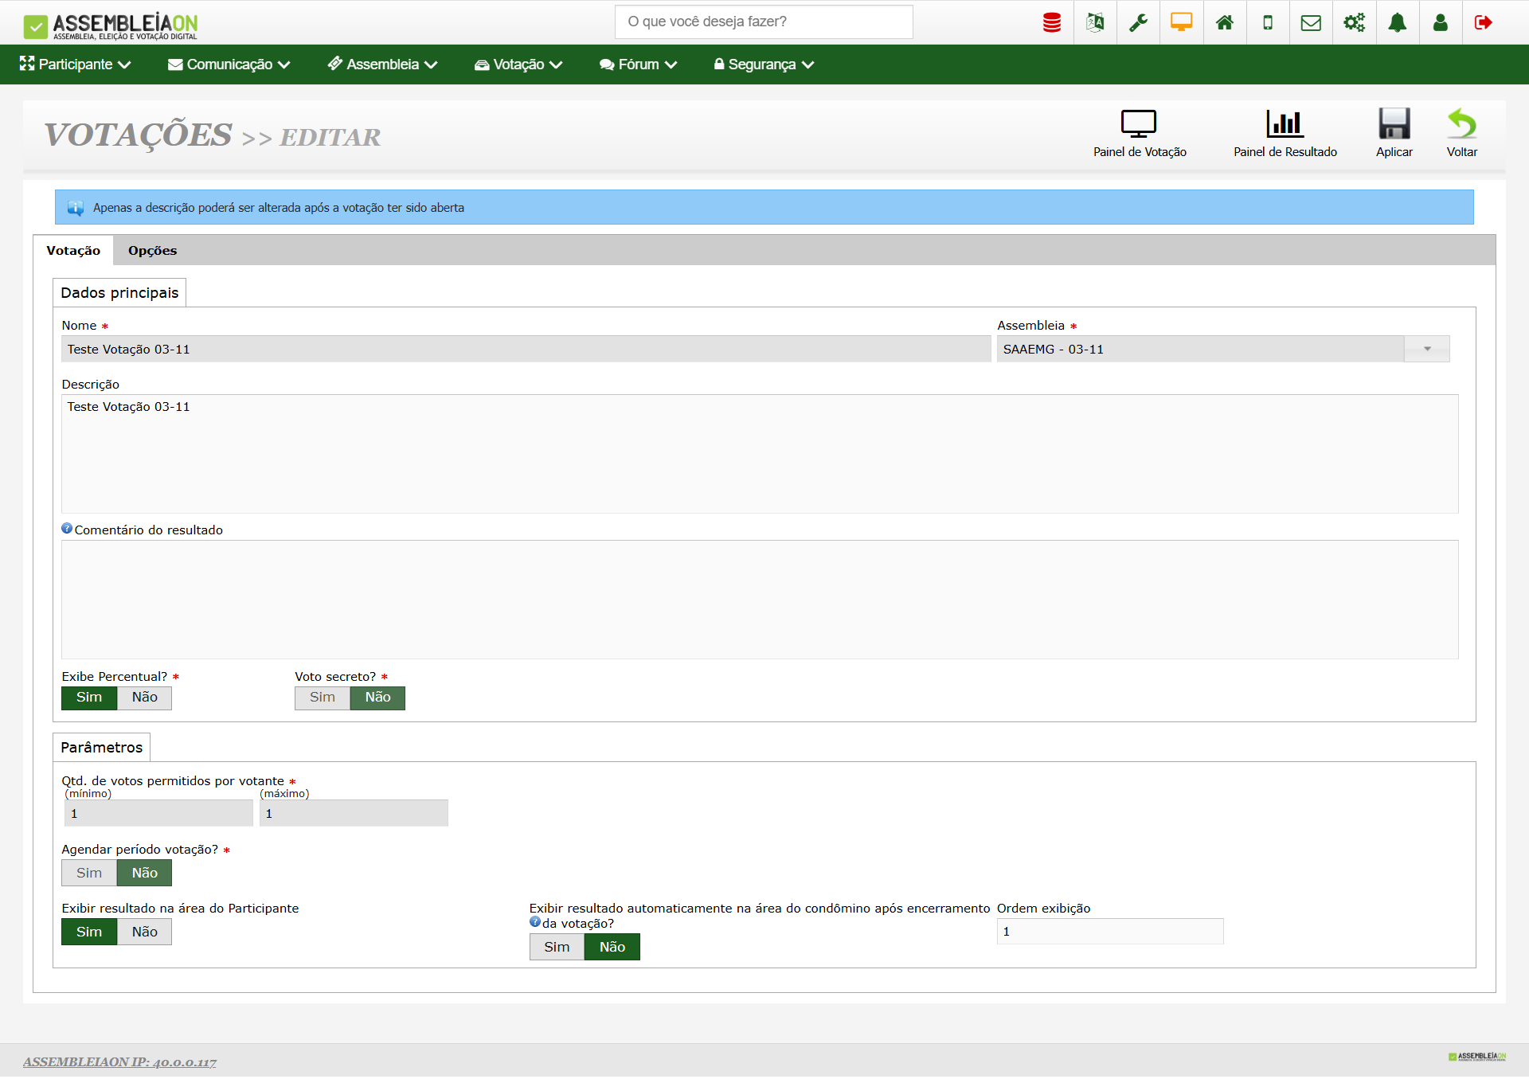Viewport: 1529px width, 1079px height.
Task: Expand the Segurança menu dropdown
Action: click(763, 65)
